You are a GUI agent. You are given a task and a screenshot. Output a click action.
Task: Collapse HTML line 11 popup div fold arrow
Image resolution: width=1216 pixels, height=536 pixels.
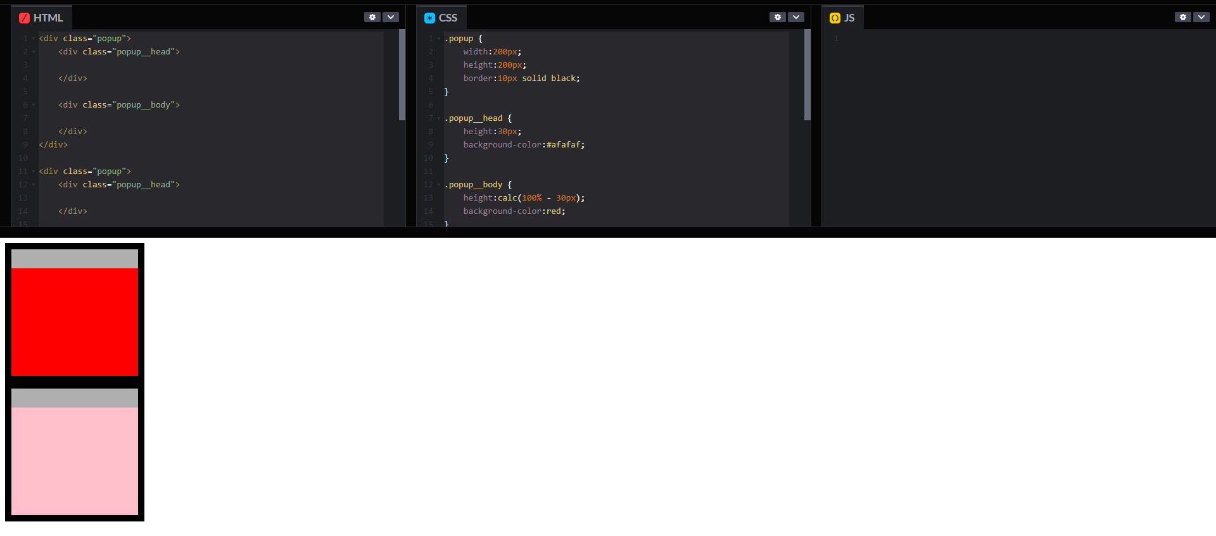coord(34,171)
